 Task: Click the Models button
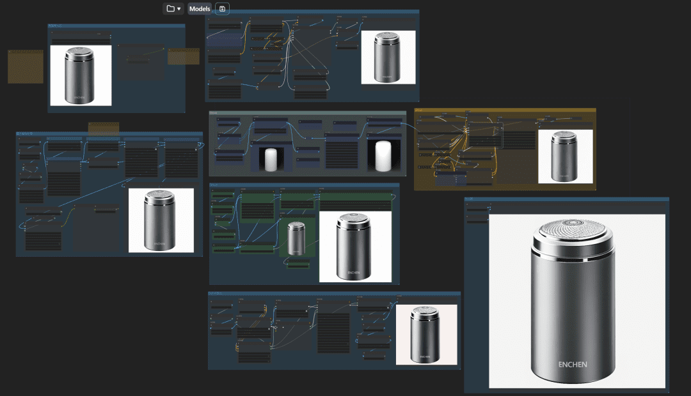(x=200, y=9)
